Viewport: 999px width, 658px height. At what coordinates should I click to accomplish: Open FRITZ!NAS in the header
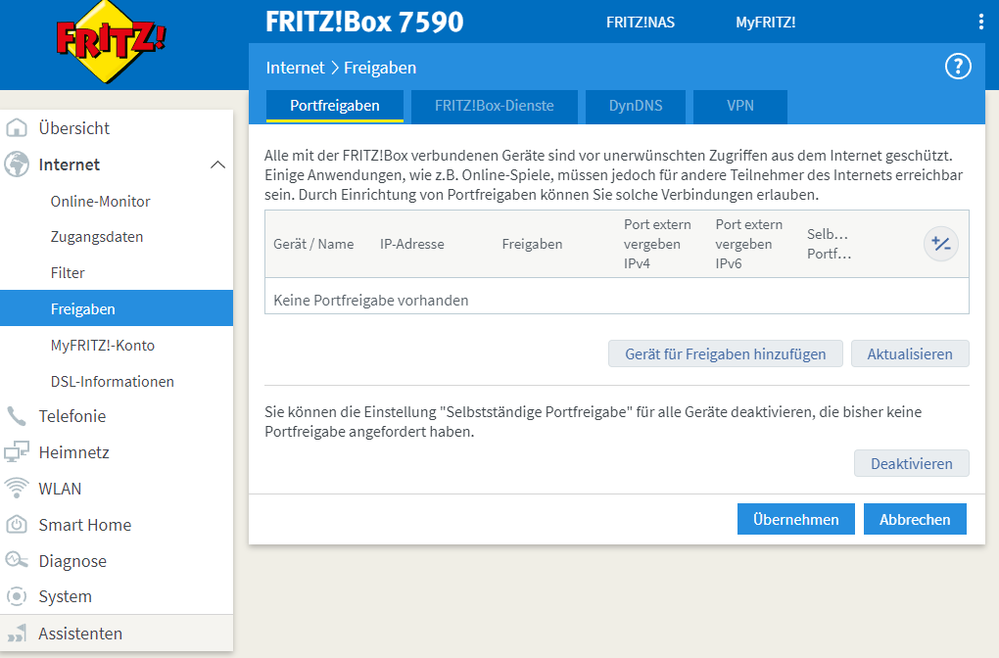[641, 23]
